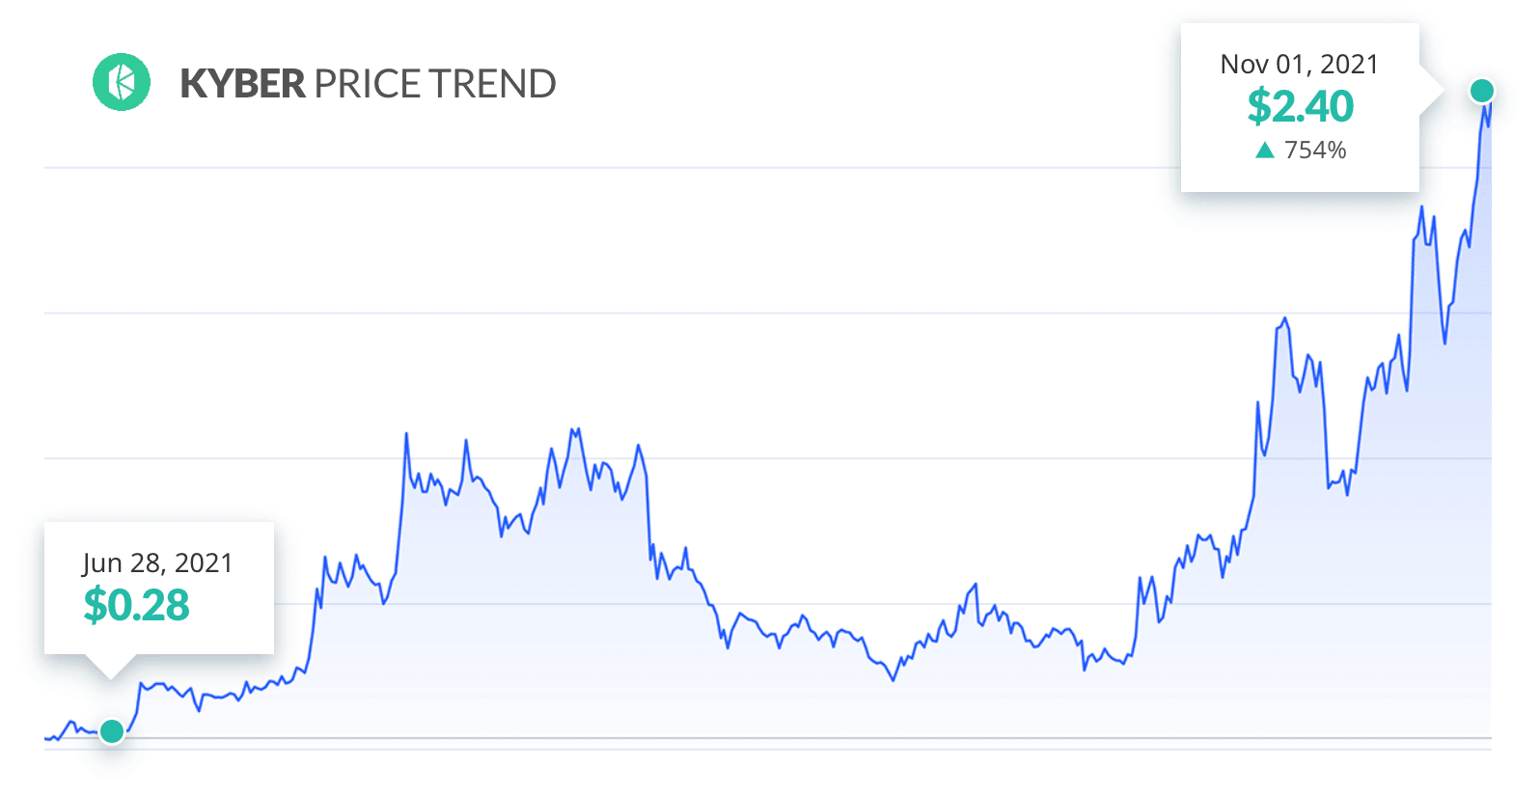The width and height of the screenshot is (1540, 795).
Task: Select the Jun 28 start point marker
Action: 112,731
